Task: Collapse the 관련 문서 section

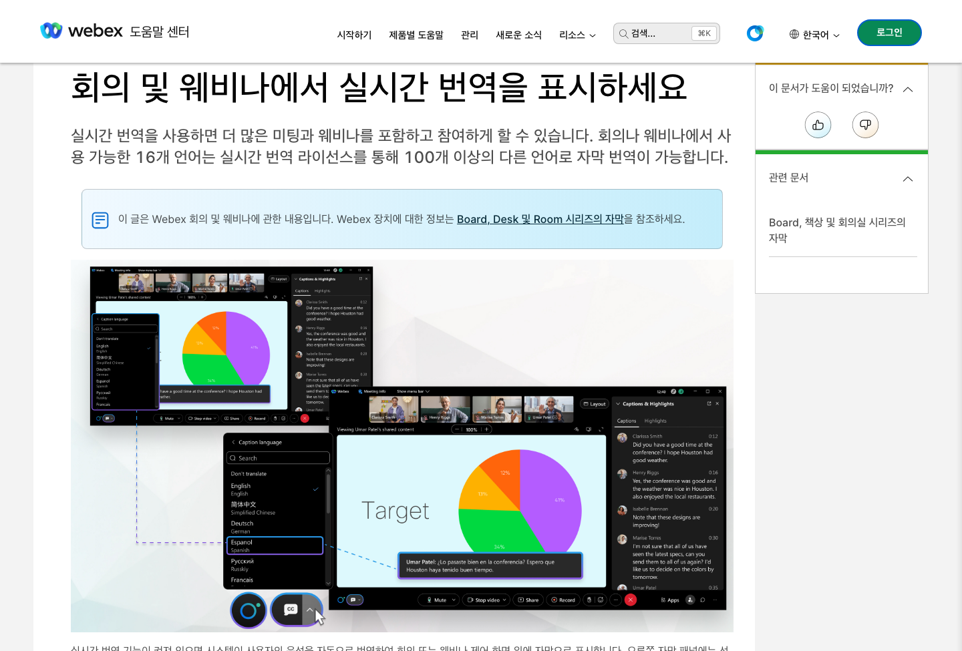Action: point(908,179)
